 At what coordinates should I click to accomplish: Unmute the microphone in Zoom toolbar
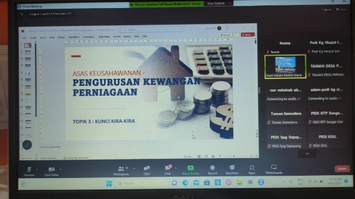29,171
